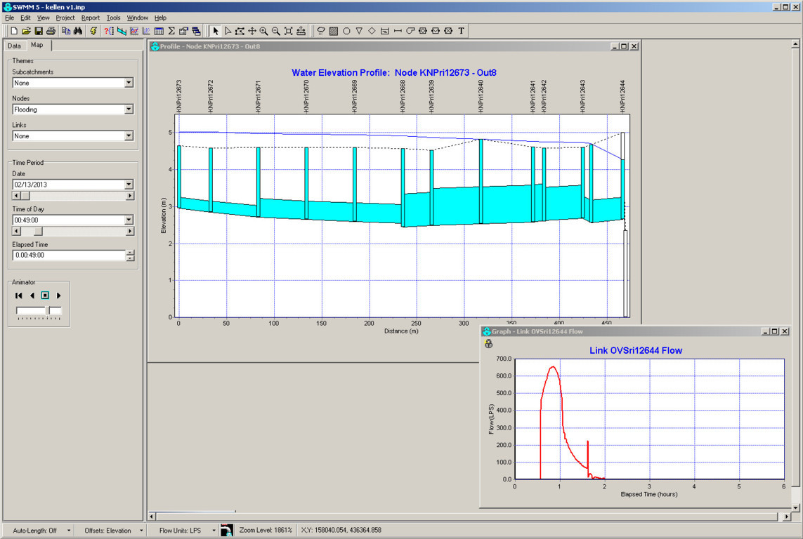Rewind the animator to the start

[x=19, y=295]
